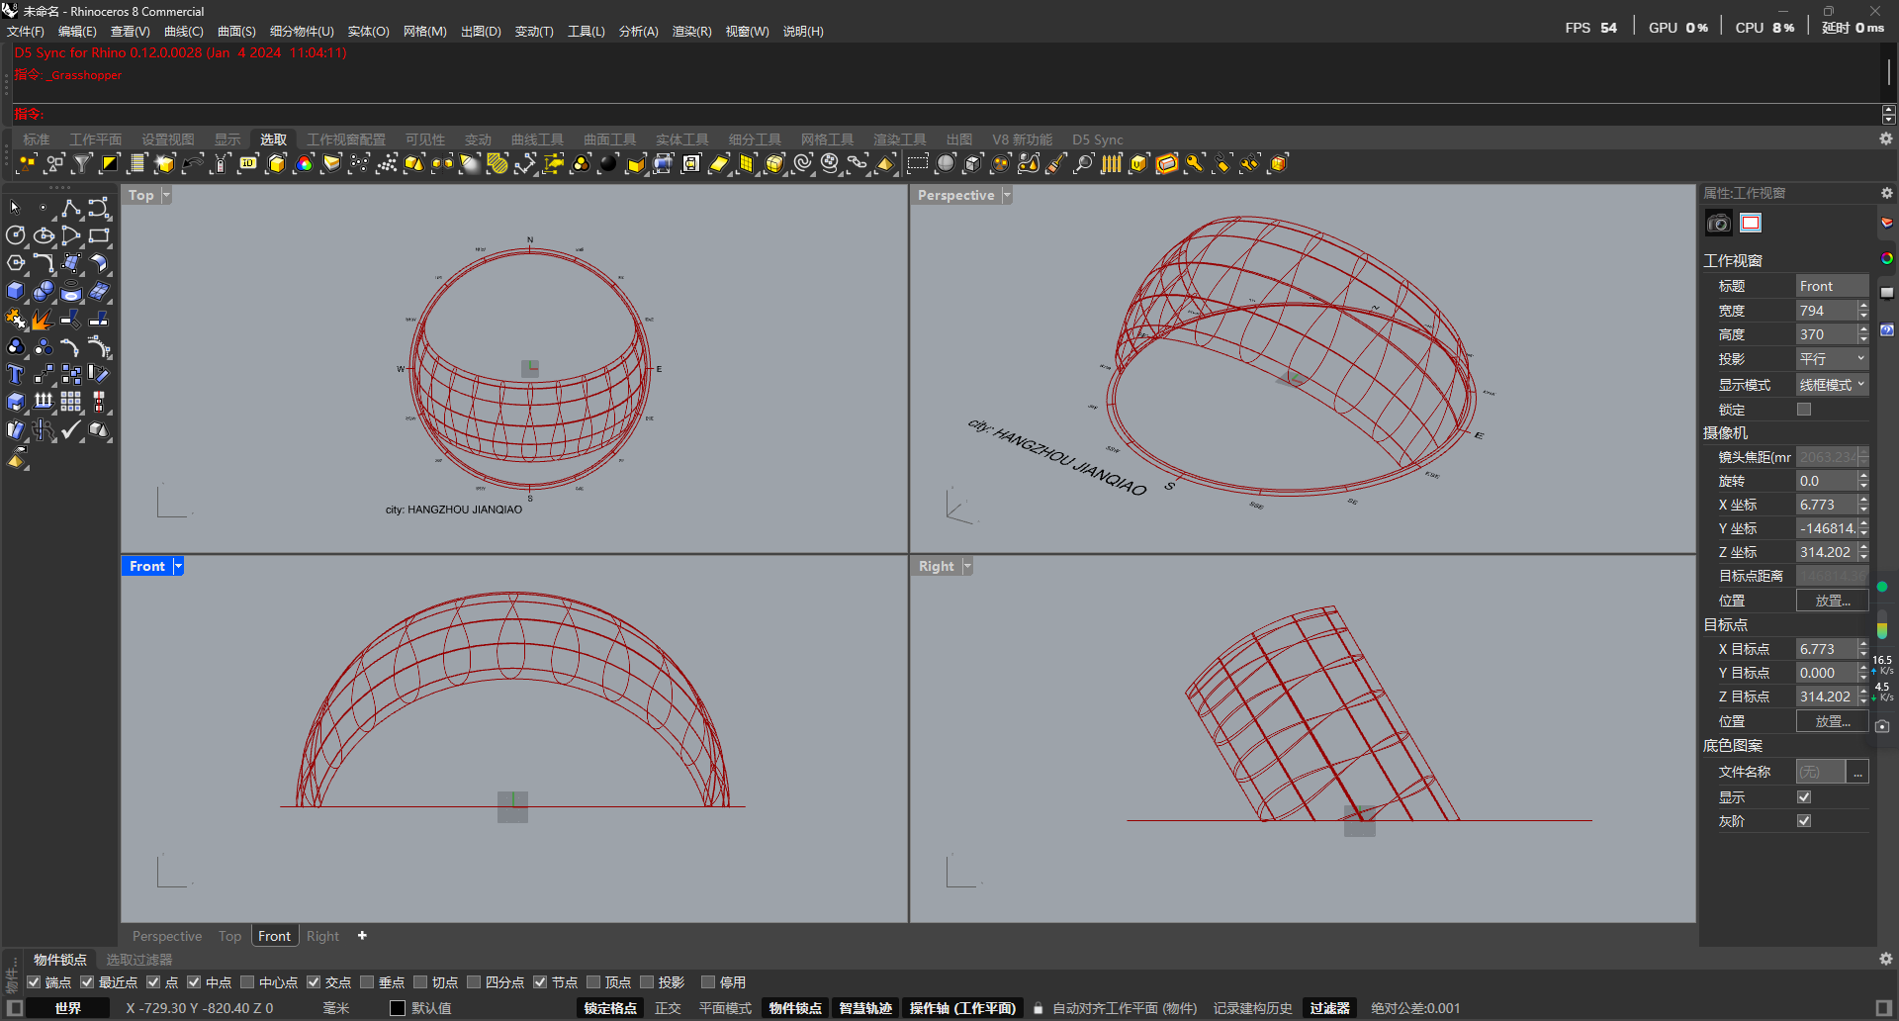This screenshot has width=1899, height=1021.
Task: Click the select by color wheel icon
Action: click(304, 163)
